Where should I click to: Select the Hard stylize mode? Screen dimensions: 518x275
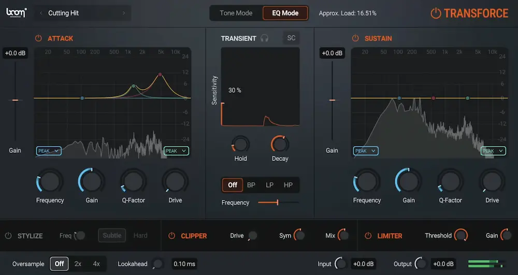click(140, 236)
